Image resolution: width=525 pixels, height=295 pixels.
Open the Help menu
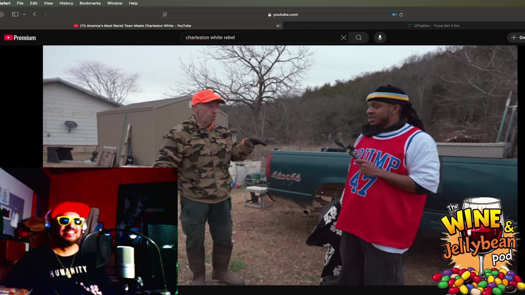pos(133,3)
